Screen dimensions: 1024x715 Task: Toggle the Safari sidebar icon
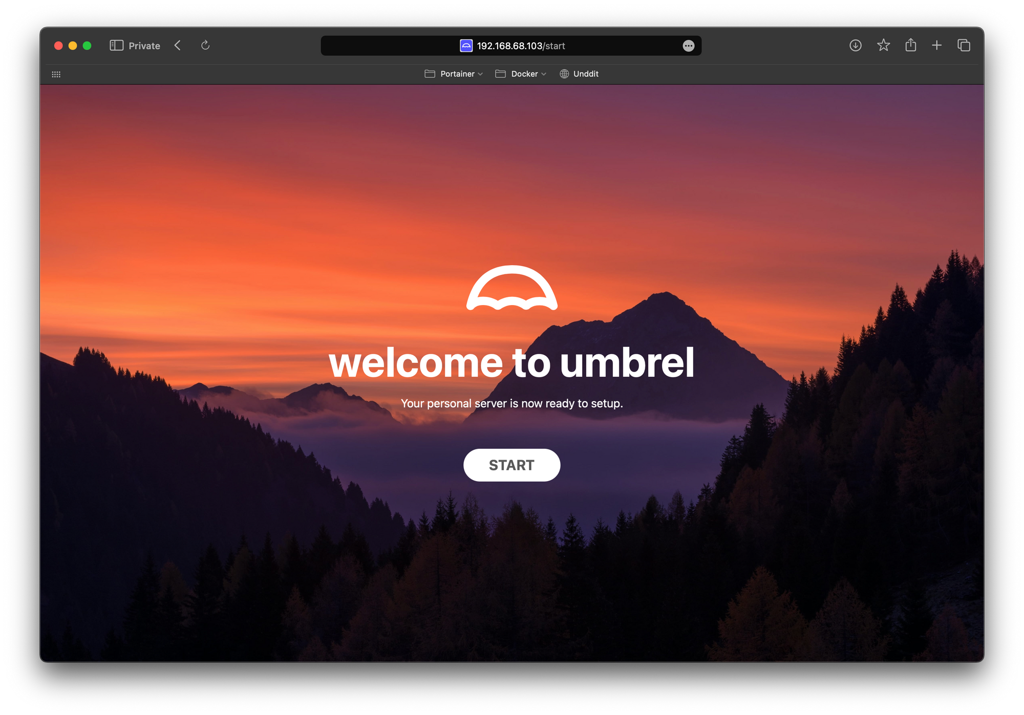(x=116, y=46)
